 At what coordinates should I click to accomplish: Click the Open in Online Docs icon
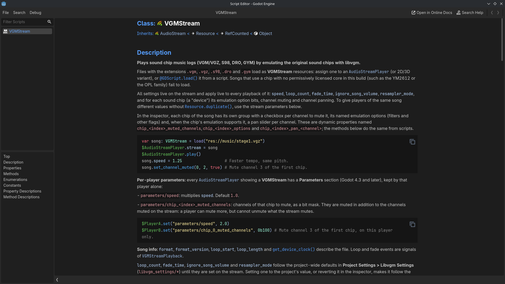tap(413, 13)
